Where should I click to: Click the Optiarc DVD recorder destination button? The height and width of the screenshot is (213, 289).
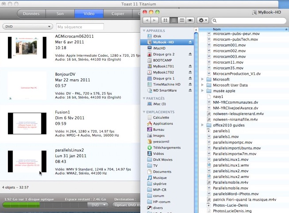tap(126, 205)
